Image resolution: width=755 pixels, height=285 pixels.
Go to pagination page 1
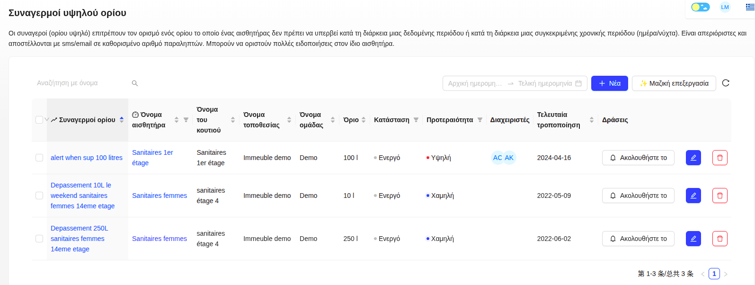714,274
